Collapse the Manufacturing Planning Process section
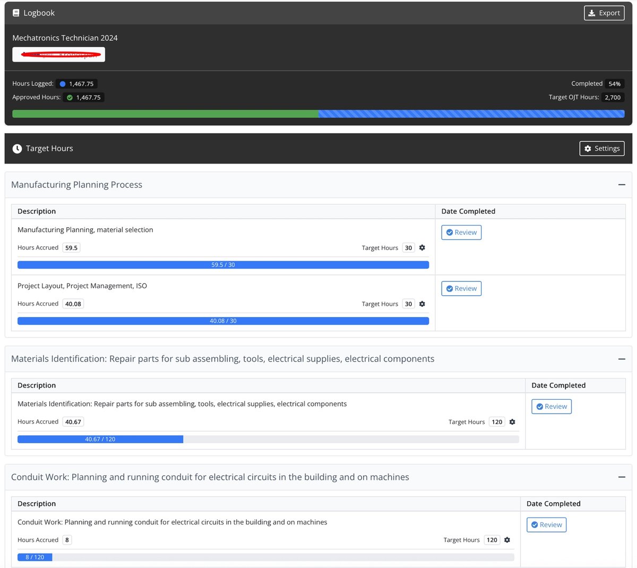 [622, 185]
